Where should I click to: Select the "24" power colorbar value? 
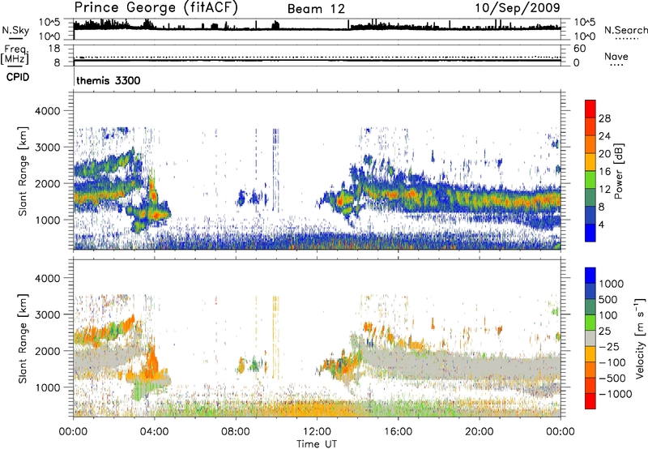pos(604,136)
